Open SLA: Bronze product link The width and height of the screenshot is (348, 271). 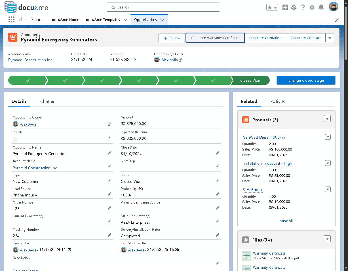pos(253,190)
